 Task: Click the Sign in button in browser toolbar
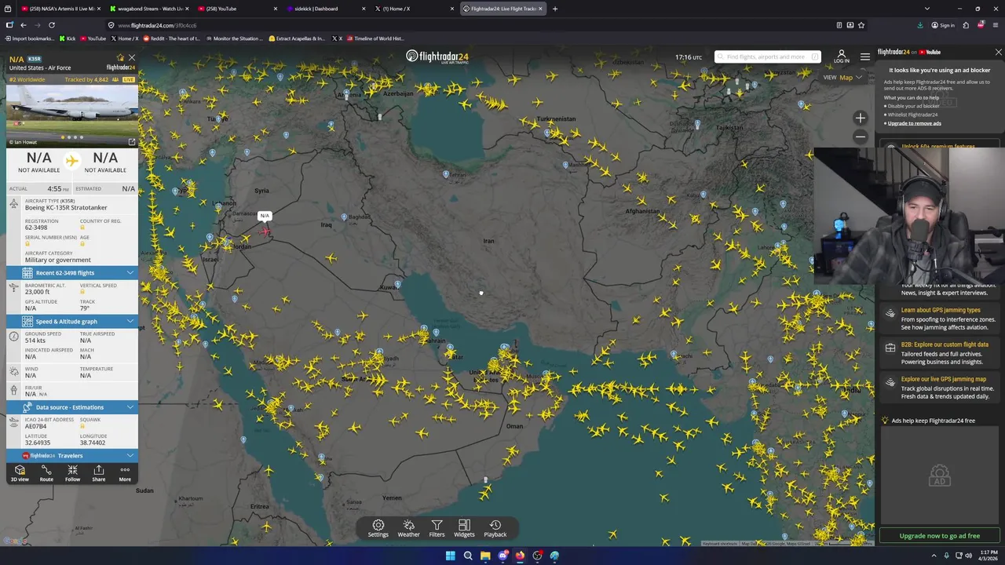(943, 25)
